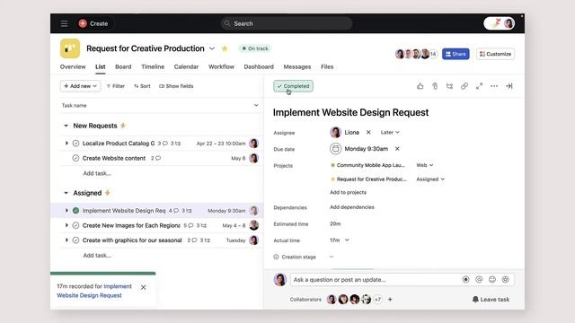Open comments on Create Website content
Viewport: 575px width, 323px height.
tap(155, 158)
